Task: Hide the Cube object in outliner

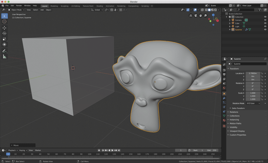Action: pyautogui.click(x=265, y=23)
